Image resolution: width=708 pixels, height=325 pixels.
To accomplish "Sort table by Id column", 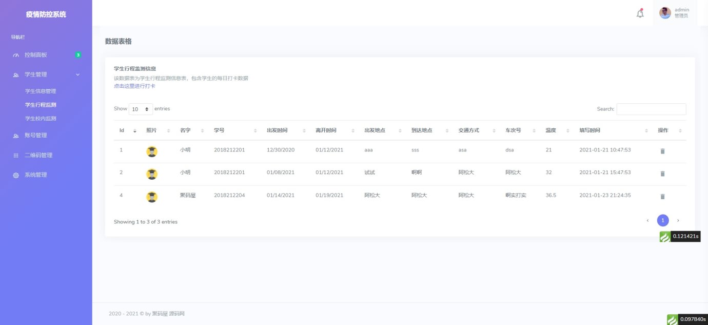I will click(x=128, y=130).
